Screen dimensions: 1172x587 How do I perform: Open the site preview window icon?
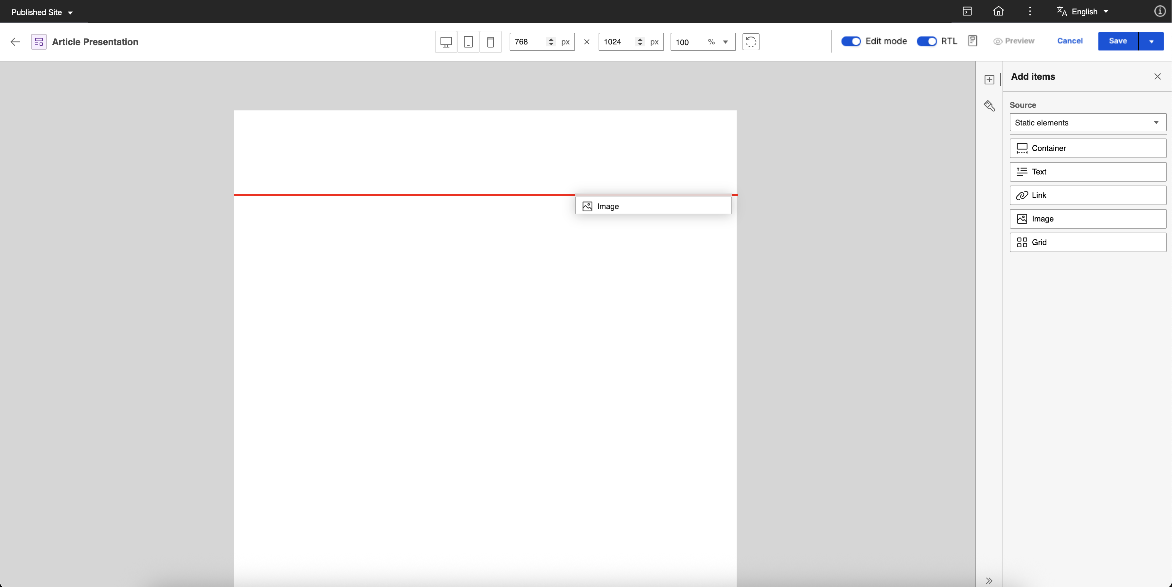(x=967, y=11)
